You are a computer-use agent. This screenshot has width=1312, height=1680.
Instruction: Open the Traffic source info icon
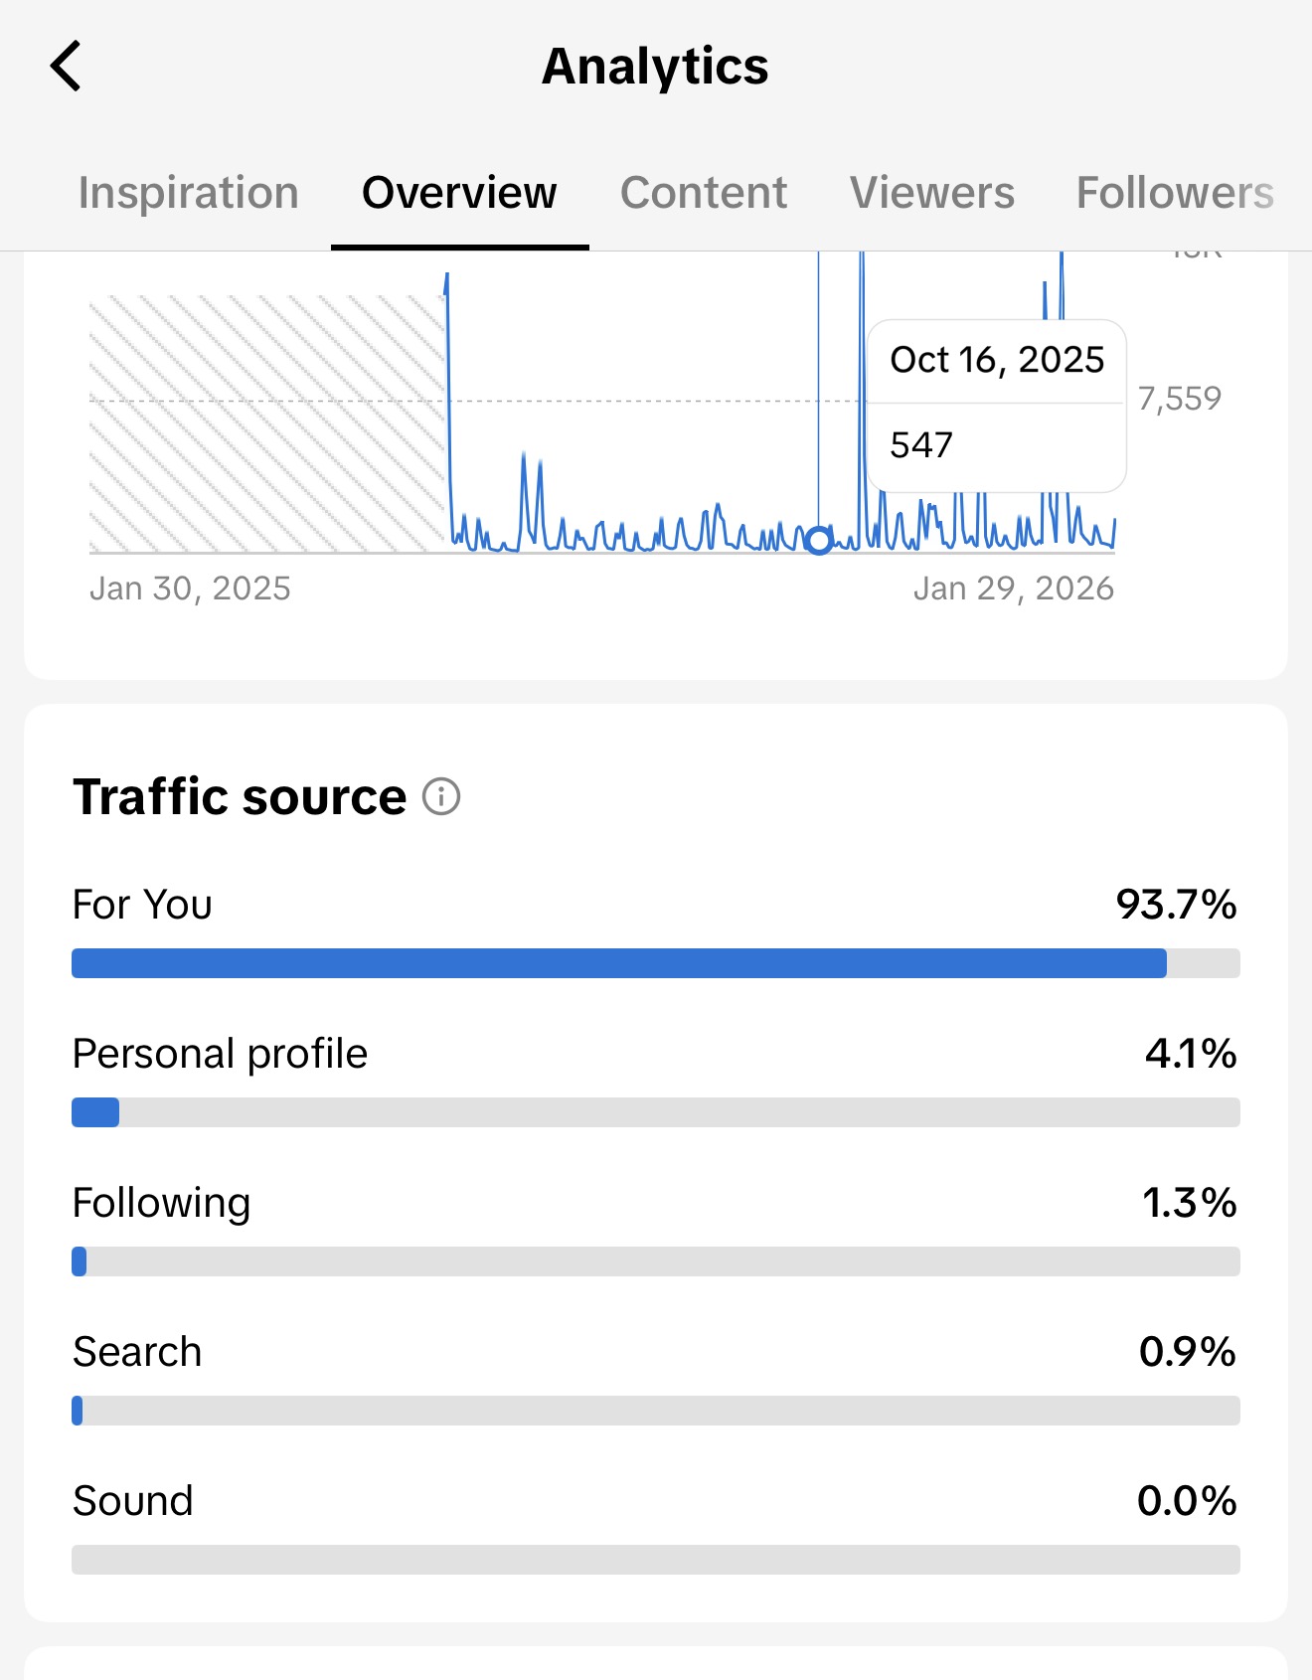(x=441, y=796)
